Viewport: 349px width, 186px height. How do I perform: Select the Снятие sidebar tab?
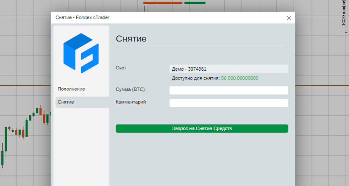[x=82, y=102]
